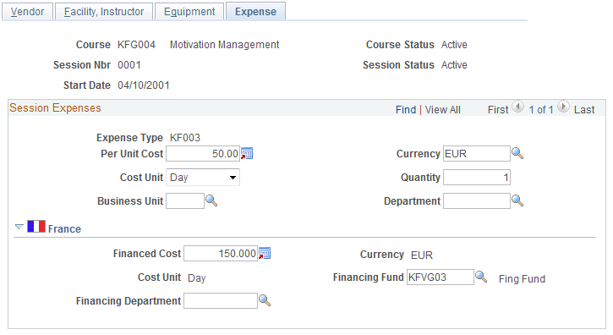Click the View All link
This screenshot has height=335, width=613.
point(442,110)
